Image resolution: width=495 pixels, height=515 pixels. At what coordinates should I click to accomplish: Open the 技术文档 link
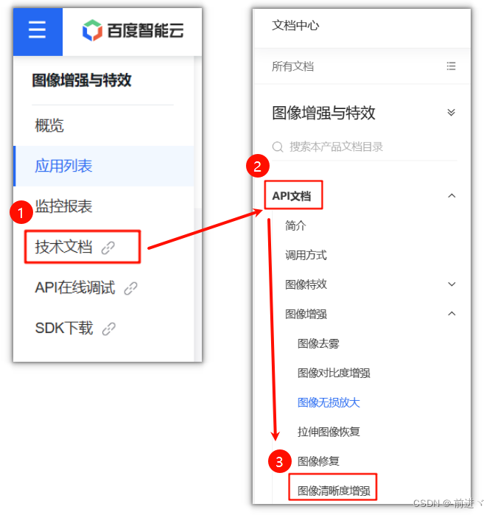[x=63, y=247]
